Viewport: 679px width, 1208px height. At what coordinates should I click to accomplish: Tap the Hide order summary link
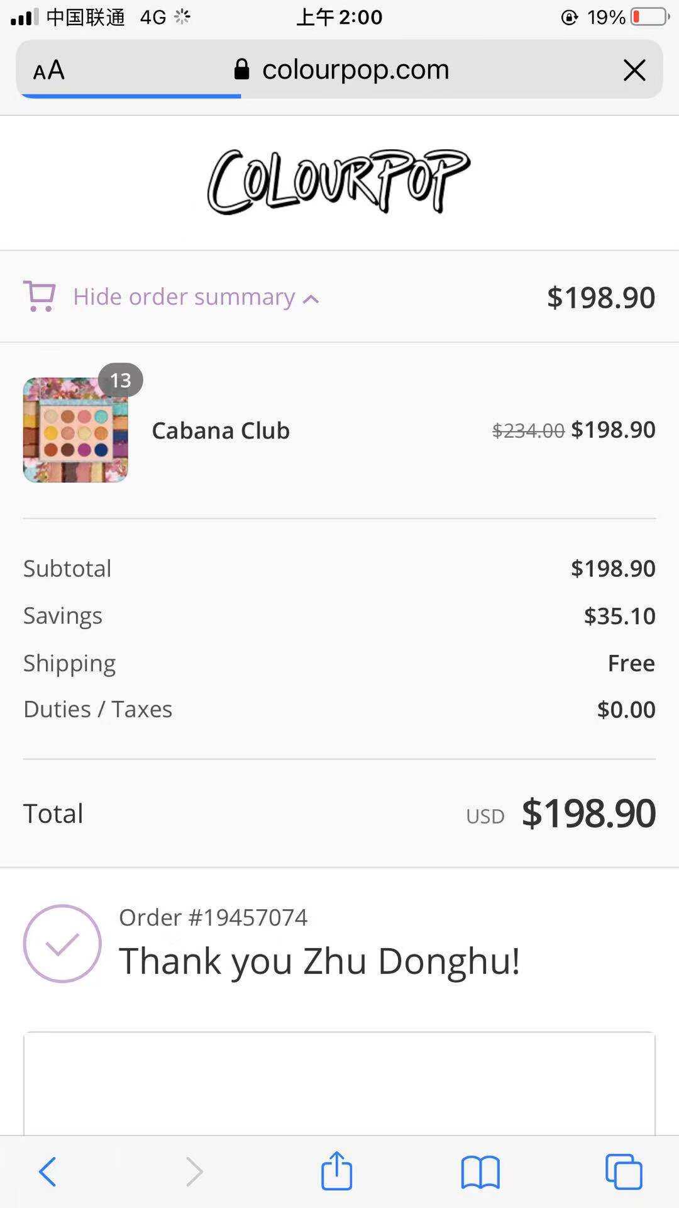(184, 296)
